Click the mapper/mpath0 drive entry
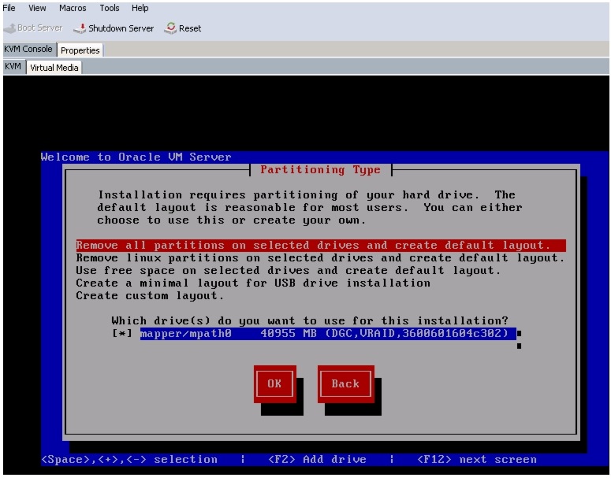The height and width of the screenshot is (496, 611). 328,333
